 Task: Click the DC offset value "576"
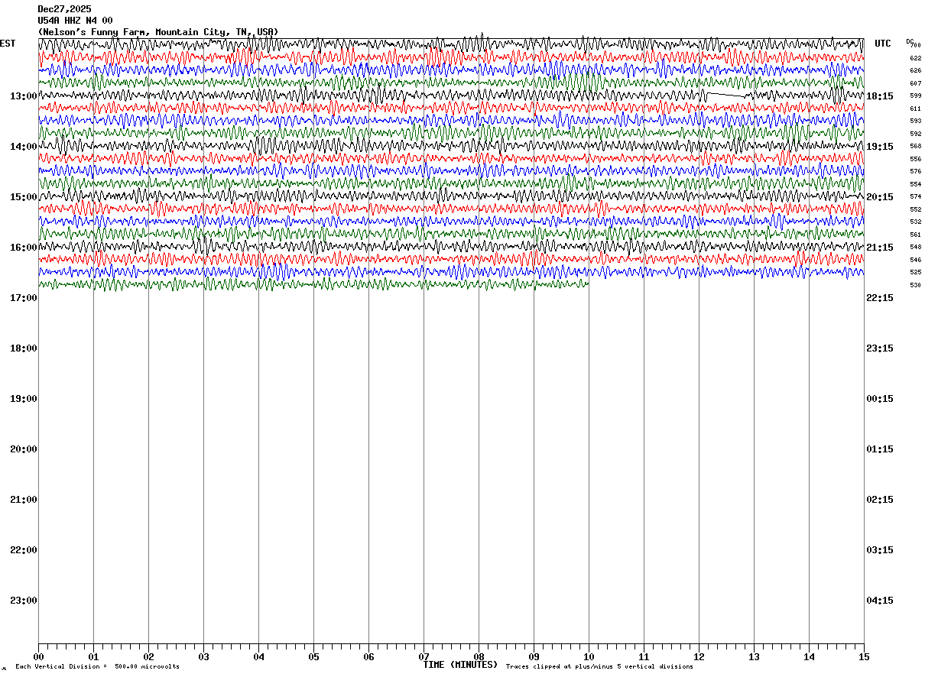pos(915,171)
